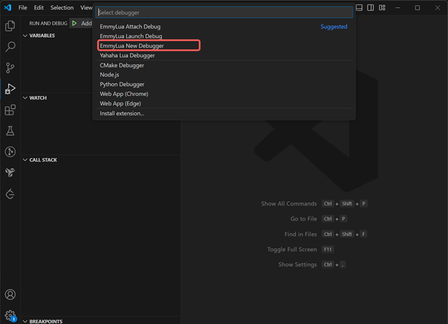
Task: Open the Run and Debug view icon
Action: pyautogui.click(x=10, y=89)
